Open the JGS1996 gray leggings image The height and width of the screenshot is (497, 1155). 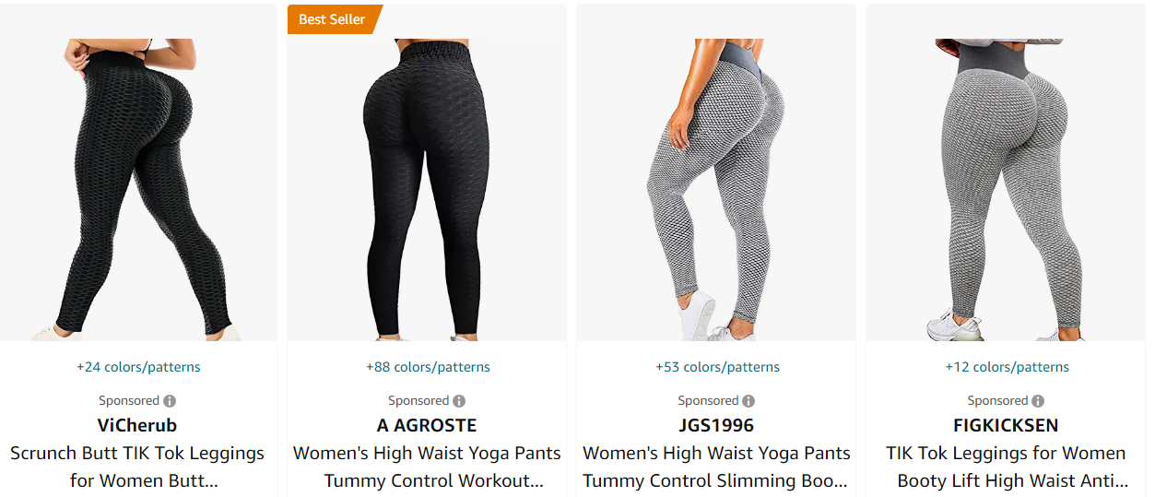click(x=716, y=190)
